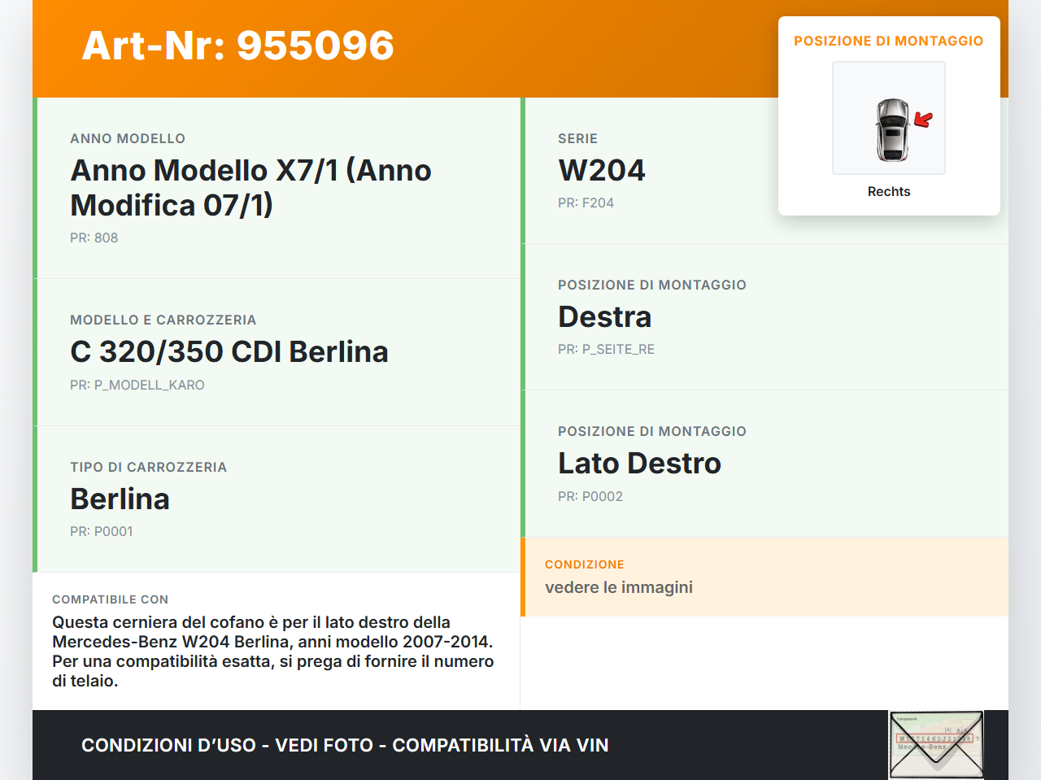
Task: Click the car mounting position image
Action: click(x=889, y=118)
